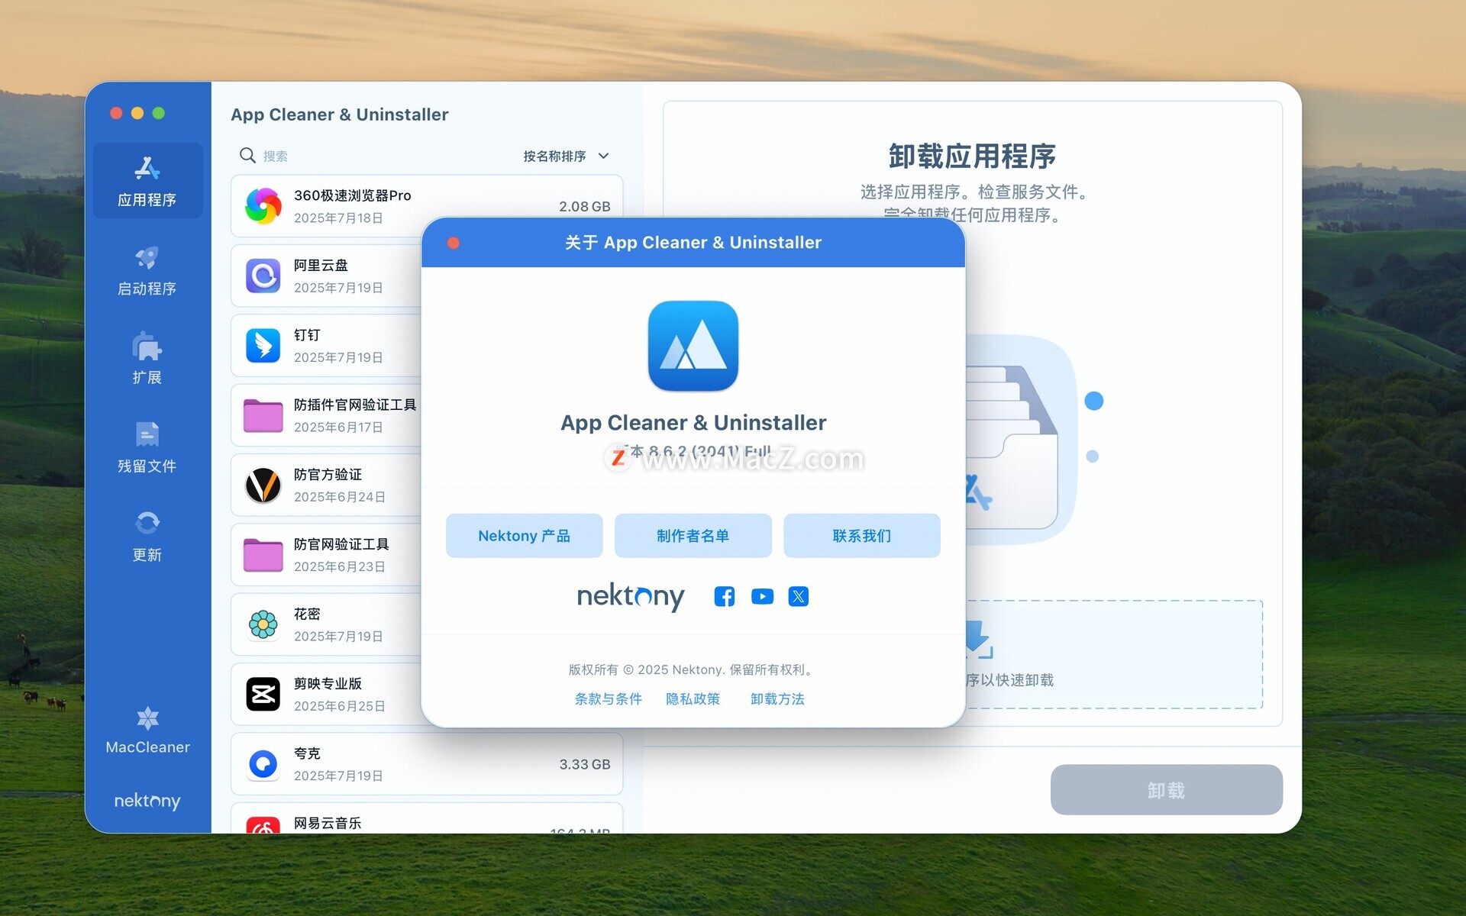
Task: Open the 残留文件 leftover files section
Action: click(147, 447)
